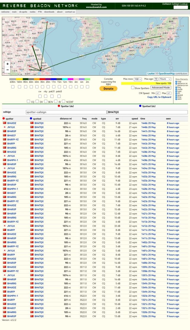Open the main tab
Image resolution: width=190 pixels, height=330 pixels.
pyautogui.click(x=14, y=12)
